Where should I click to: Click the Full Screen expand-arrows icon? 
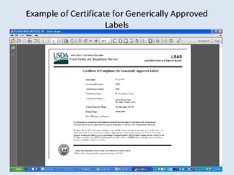(179, 41)
